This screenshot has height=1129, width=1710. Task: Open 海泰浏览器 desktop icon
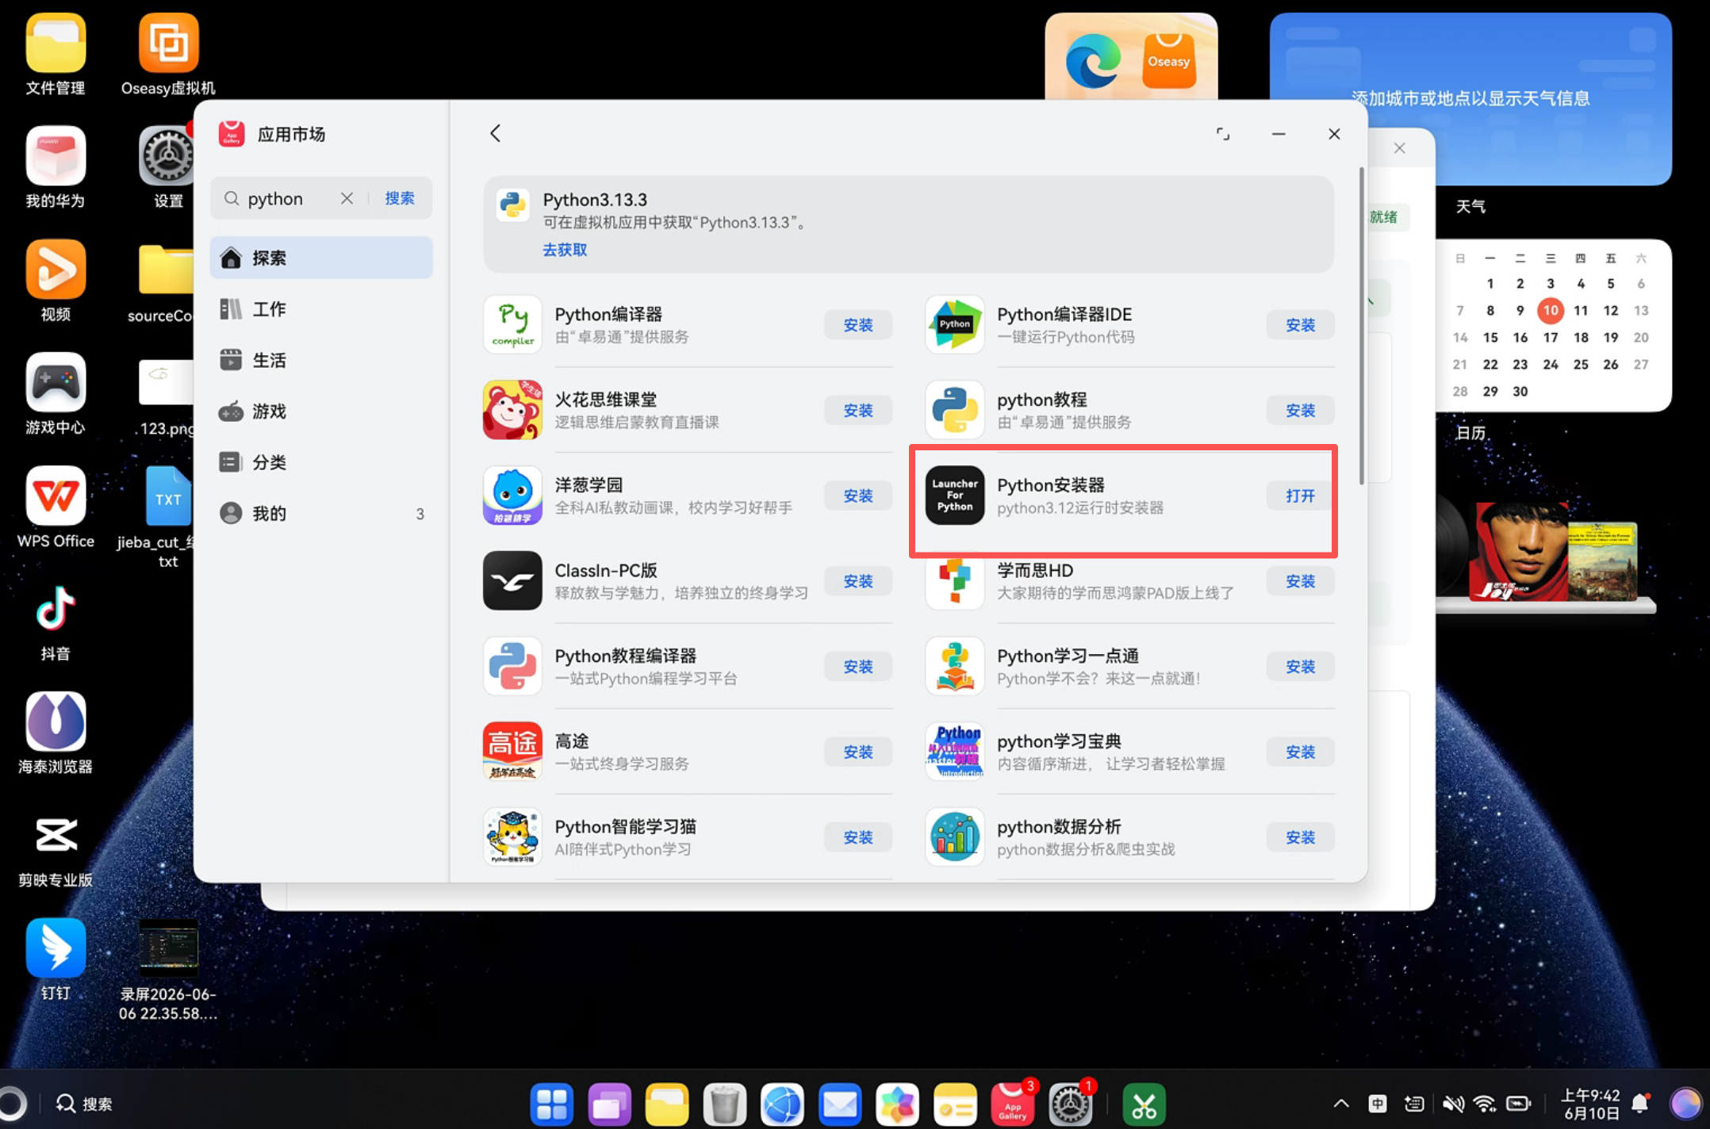[56, 722]
